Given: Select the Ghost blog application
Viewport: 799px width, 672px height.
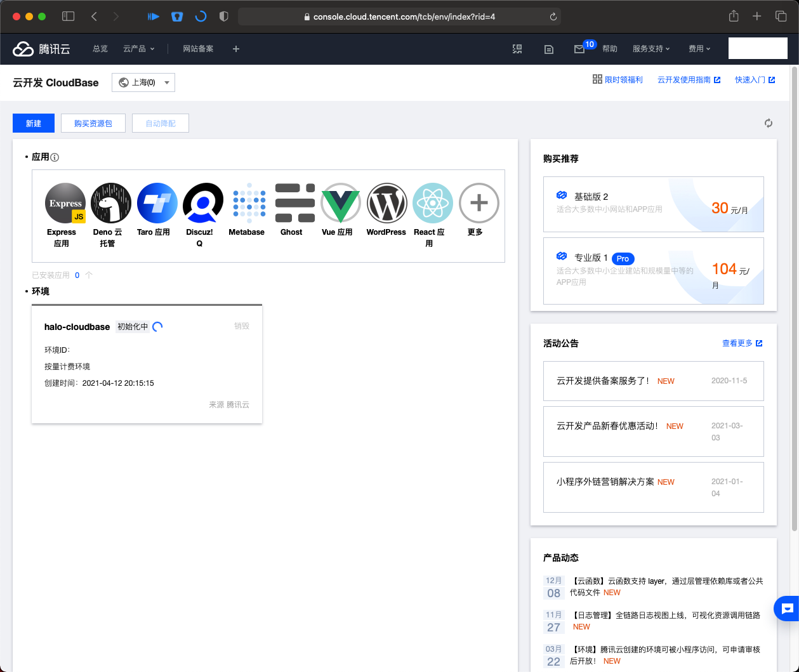Looking at the screenshot, I should tap(294, 203).
